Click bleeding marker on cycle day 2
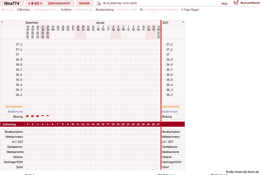 pos(33,116)
